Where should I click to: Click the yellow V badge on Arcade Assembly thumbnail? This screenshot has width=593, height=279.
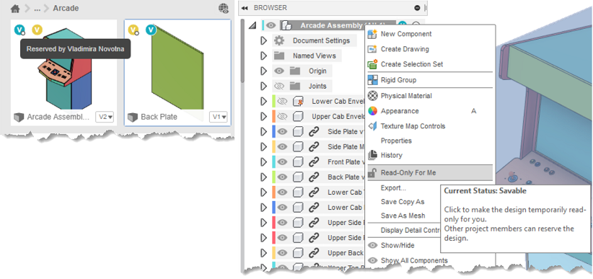click(x=37, y=30)
